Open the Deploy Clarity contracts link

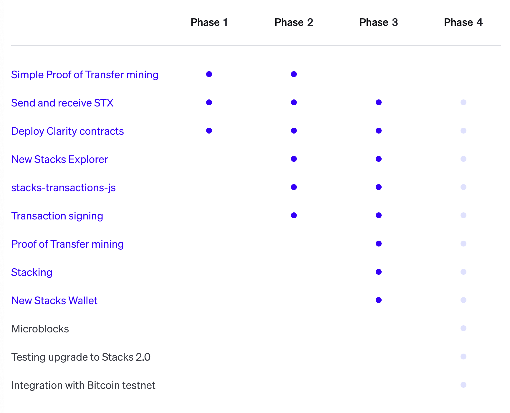67,131
